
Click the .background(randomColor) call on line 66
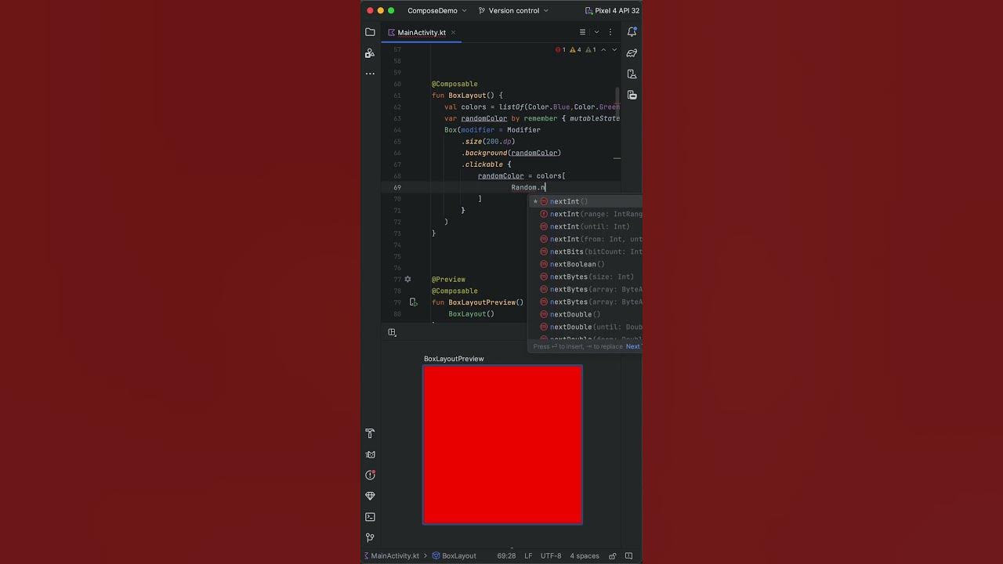[511, 153]
